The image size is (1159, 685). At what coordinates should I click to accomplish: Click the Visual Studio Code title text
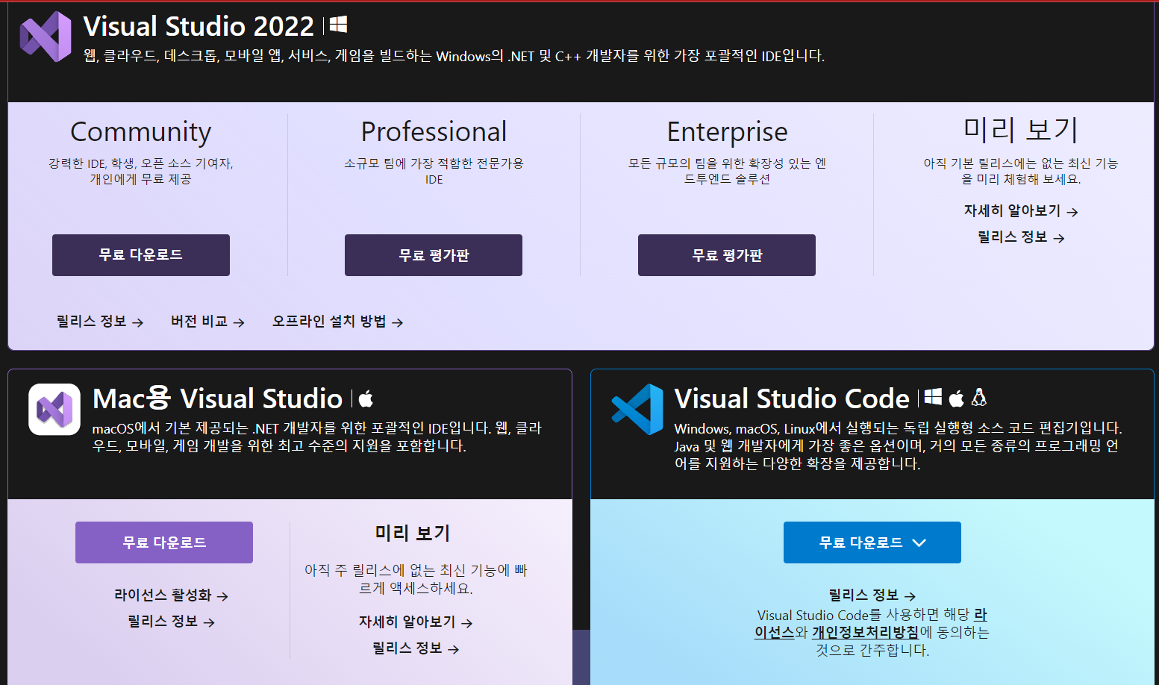[x=792, y=398]
